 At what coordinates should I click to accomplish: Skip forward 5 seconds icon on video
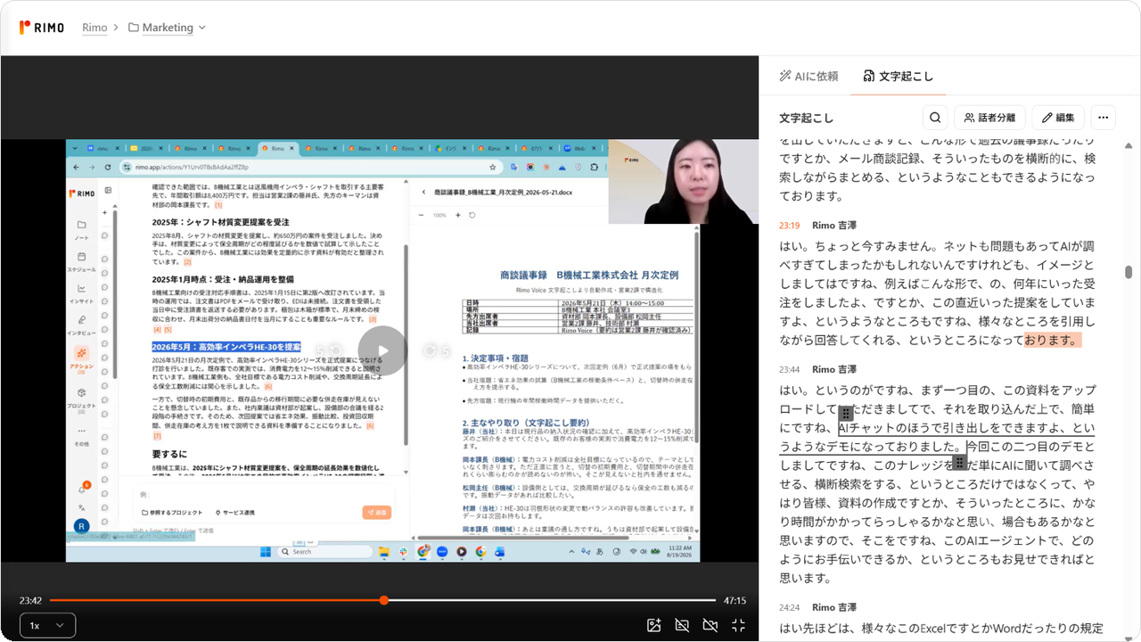pos(437,351)
